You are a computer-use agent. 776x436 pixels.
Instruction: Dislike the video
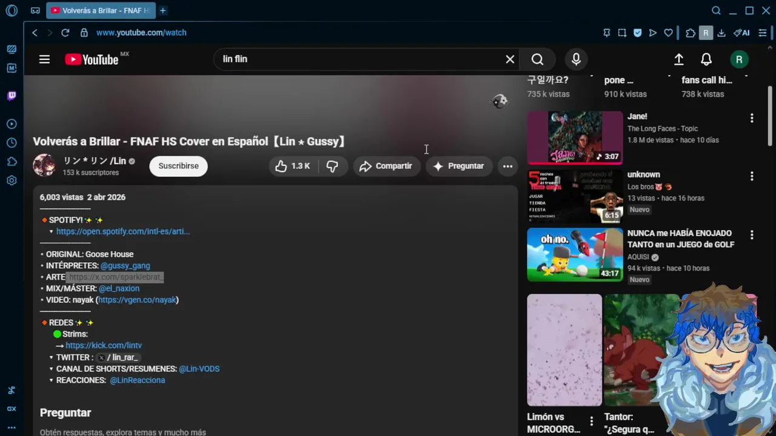(x=332, y=166)
